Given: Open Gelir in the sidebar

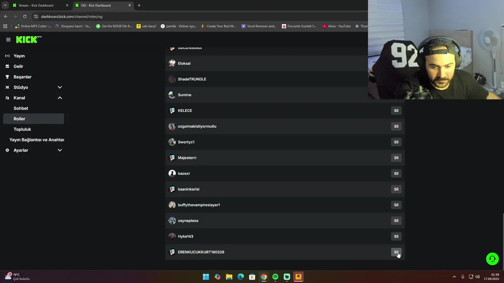Looking at the screenshot, I should click(x=18, y=66).
